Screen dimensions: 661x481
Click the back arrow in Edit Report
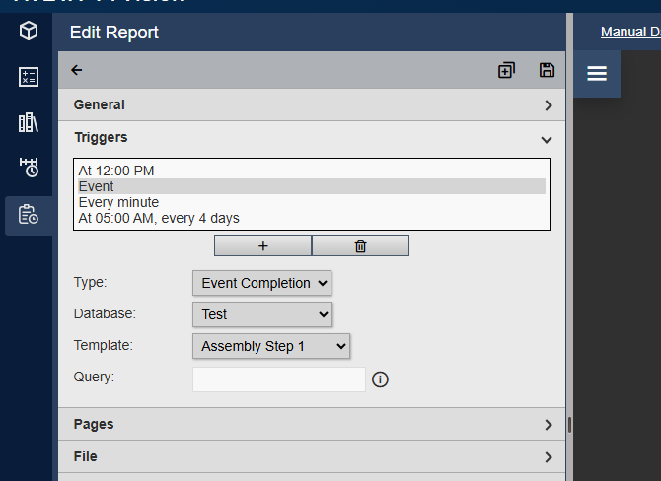pos(77,70)
